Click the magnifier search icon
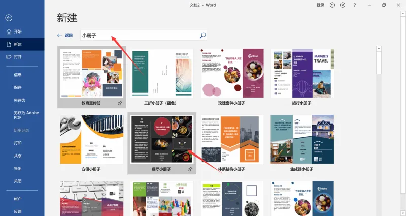This screenshot has height=216, width=406. pos(202,35)
